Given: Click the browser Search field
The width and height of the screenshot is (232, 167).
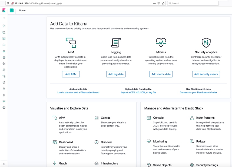Looking at the screenshot, I should (193, 3).
